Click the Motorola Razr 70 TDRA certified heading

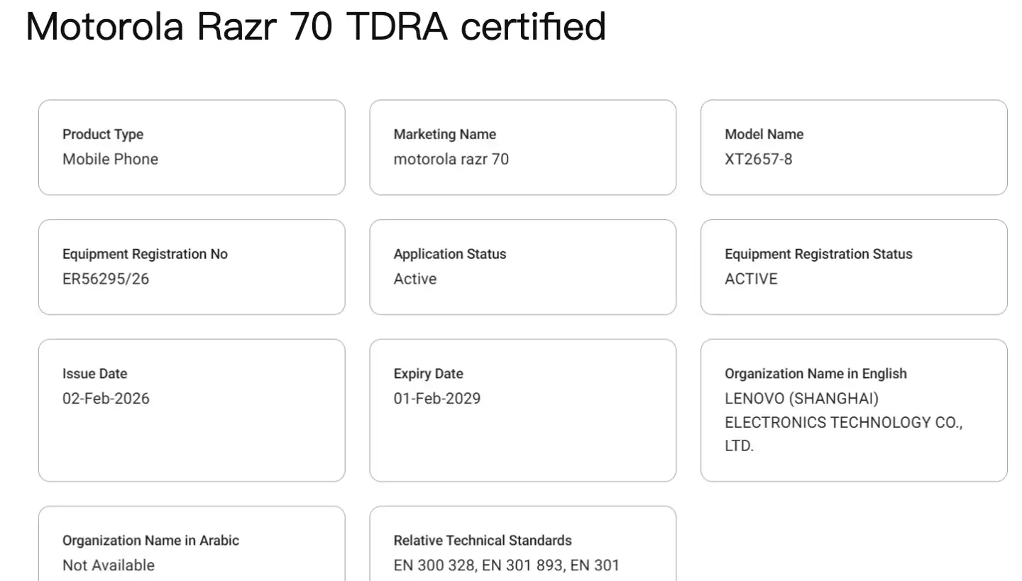pos(315,27)
